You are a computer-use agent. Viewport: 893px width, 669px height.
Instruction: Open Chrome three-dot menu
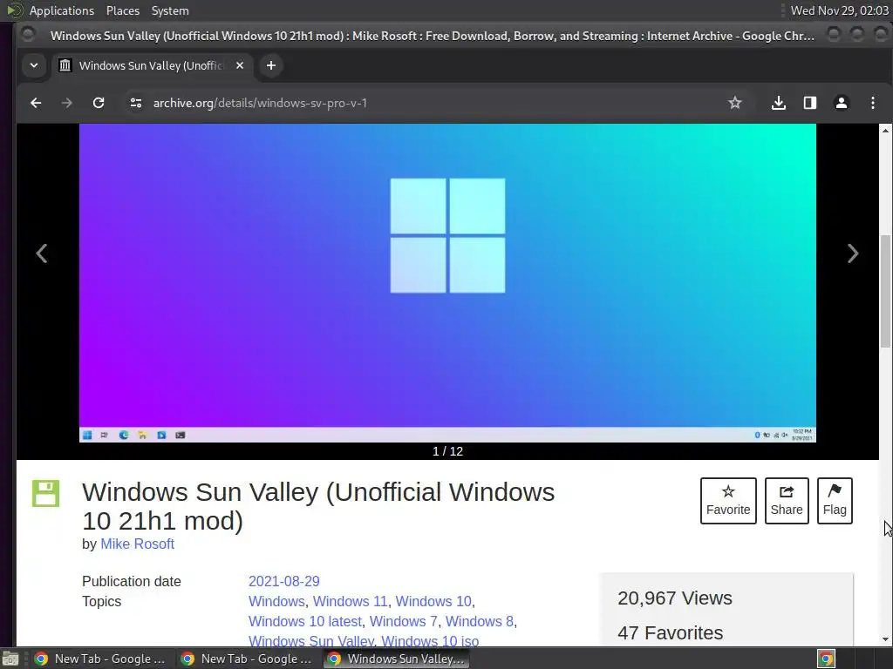(x=872, y=103)
